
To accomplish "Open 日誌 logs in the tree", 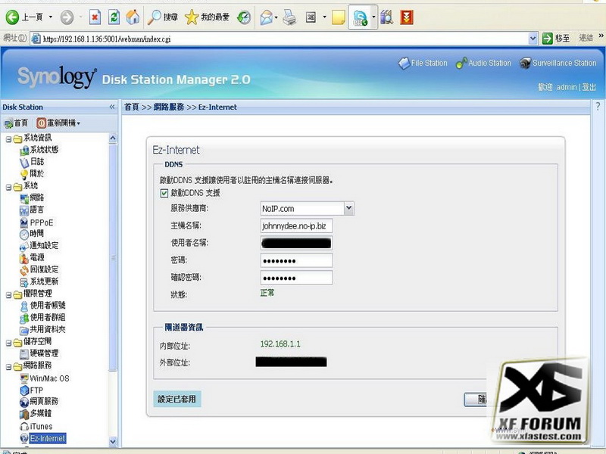I will (x=32, y=162).
